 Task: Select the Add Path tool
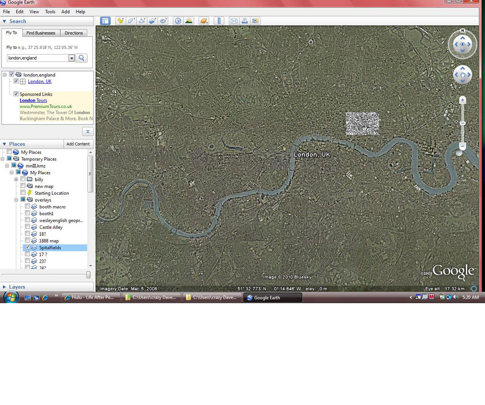[142, 21]
